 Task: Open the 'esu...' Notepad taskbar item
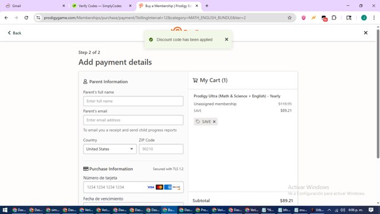pos(300,210)
